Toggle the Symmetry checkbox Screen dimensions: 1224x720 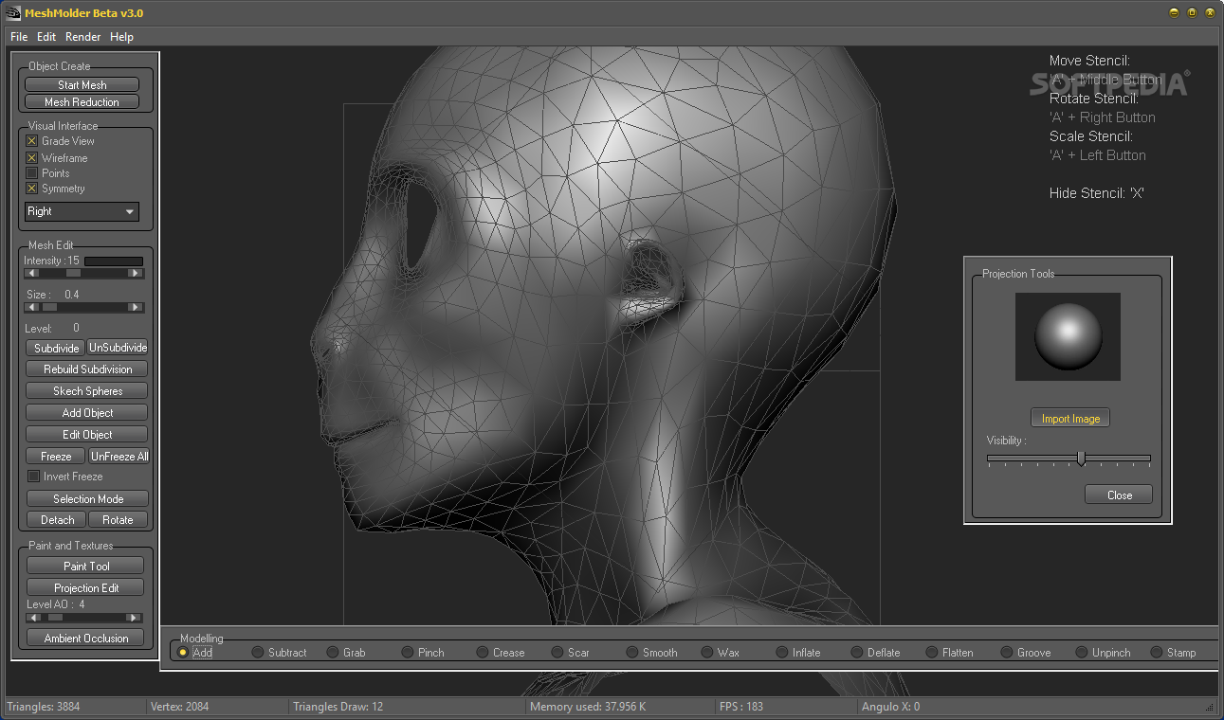tap(31, 189)
